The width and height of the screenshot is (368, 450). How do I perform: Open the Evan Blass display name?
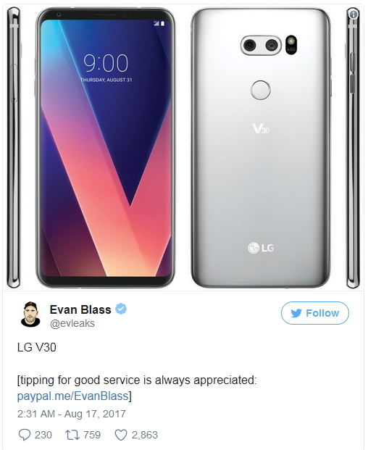click(80, 309)
